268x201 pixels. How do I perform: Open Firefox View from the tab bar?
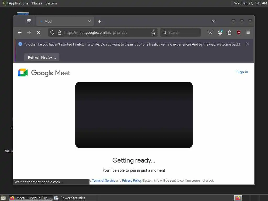click(x=29, y=21)
